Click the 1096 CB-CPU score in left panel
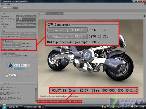Image resolution: width=146 pixels, height=109 pixels. click(27, 44)
